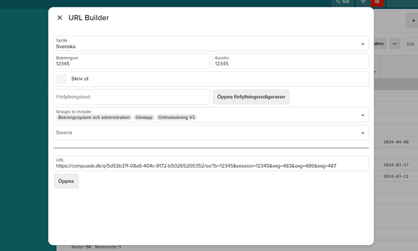This screenshot has width=418, height=251.
Task: Click the Kundnr. input field
Action: point(291,61)
